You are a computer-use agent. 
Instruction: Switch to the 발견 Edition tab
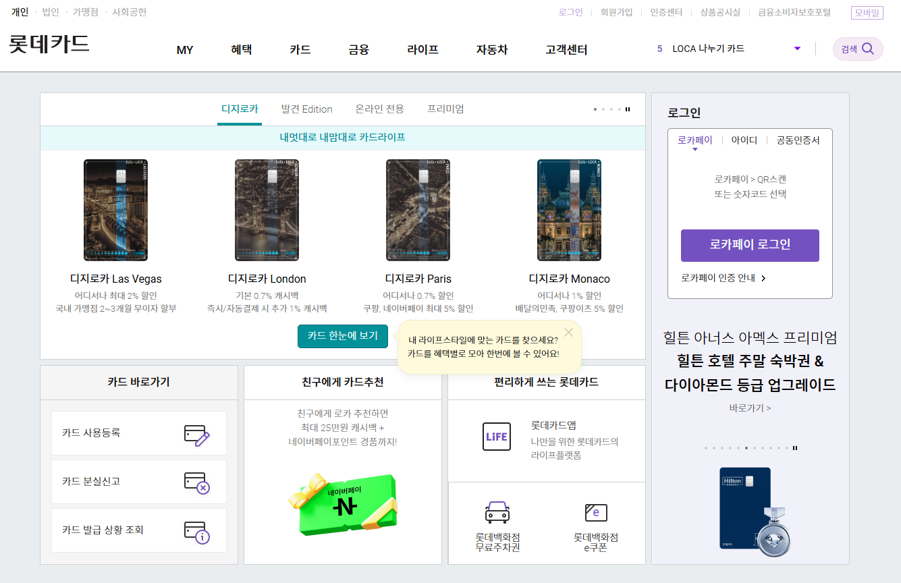click(x=307, y=109)
